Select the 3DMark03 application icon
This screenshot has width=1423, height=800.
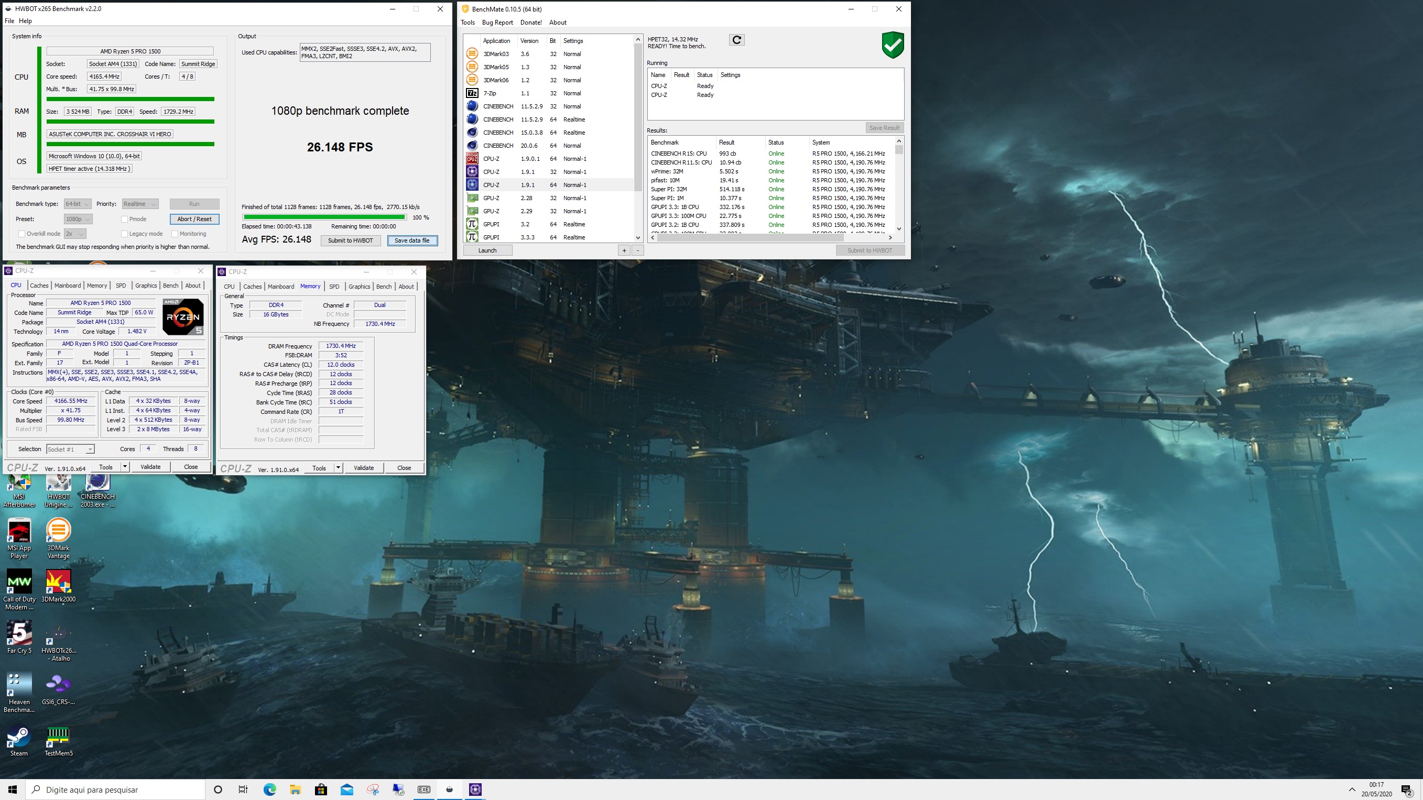click(472, 53)
